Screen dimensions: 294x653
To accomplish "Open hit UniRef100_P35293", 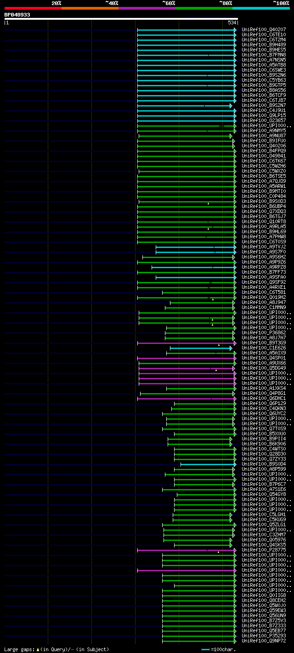I will [264, 636].
